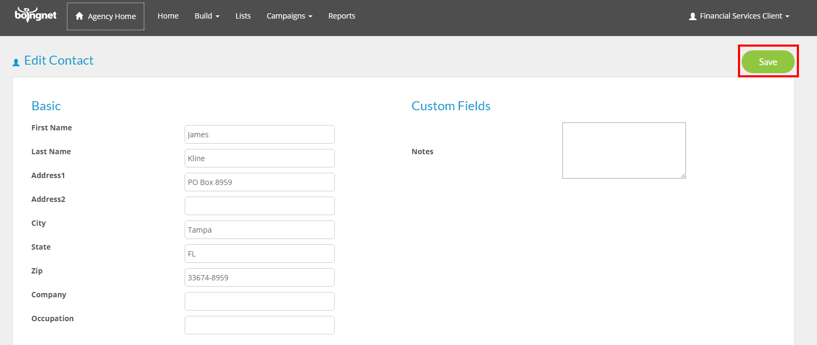The height and width of the screenshot is (345, 817).
Task: Click the Last Name field containing Kline
Action: (x=259, y=158)
